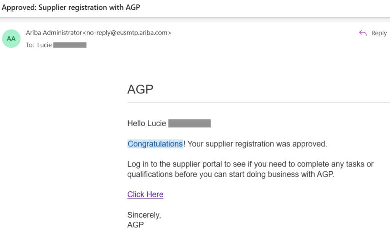
Task: Click the redacted bar in To line
Action: pyautogui.click(x=70, y=45)
